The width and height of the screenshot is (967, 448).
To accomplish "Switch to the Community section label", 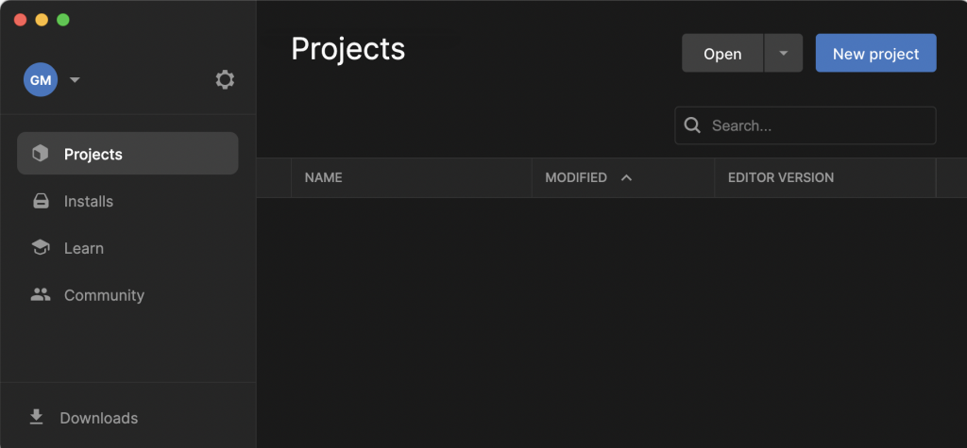I will click(x=104, y=295).
